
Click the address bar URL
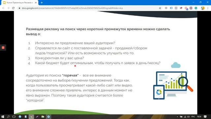pos(73,8)
